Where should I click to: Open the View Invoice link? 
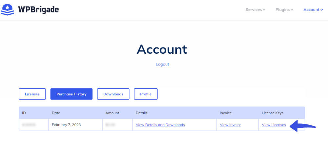point(231,125)
